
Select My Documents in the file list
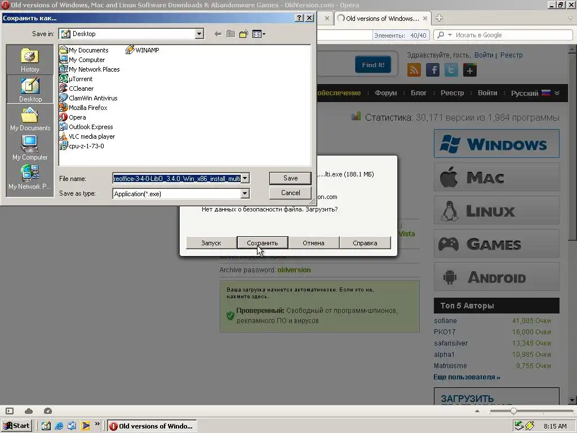(84, 50)
